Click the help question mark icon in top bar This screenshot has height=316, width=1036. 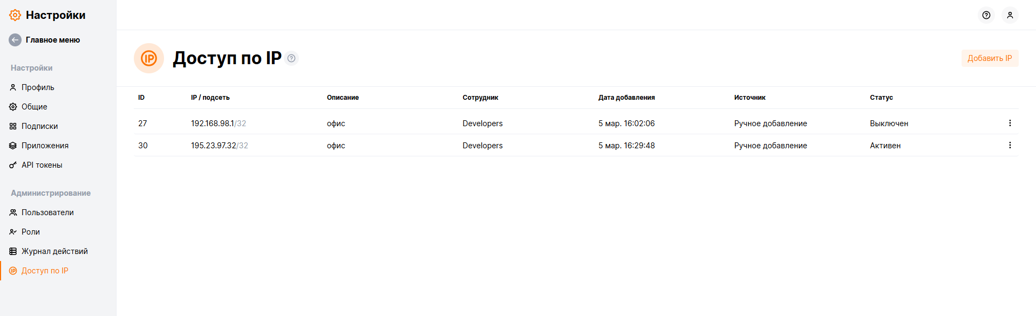986,15
